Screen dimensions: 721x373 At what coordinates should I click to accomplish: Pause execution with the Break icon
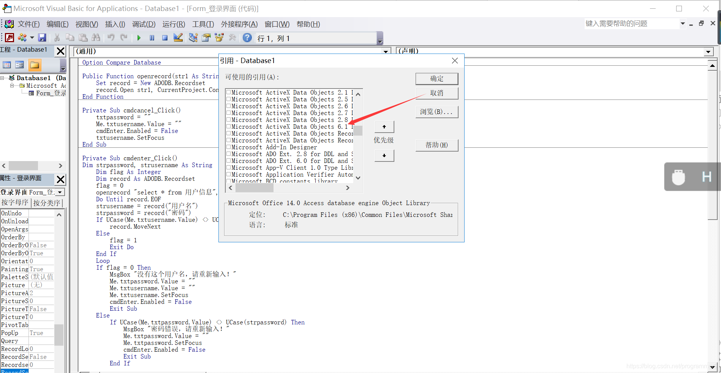pyautogui.click(x=152, y=38)
